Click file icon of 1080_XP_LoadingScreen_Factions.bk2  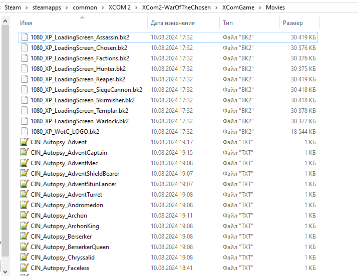(x=25, y=58)
